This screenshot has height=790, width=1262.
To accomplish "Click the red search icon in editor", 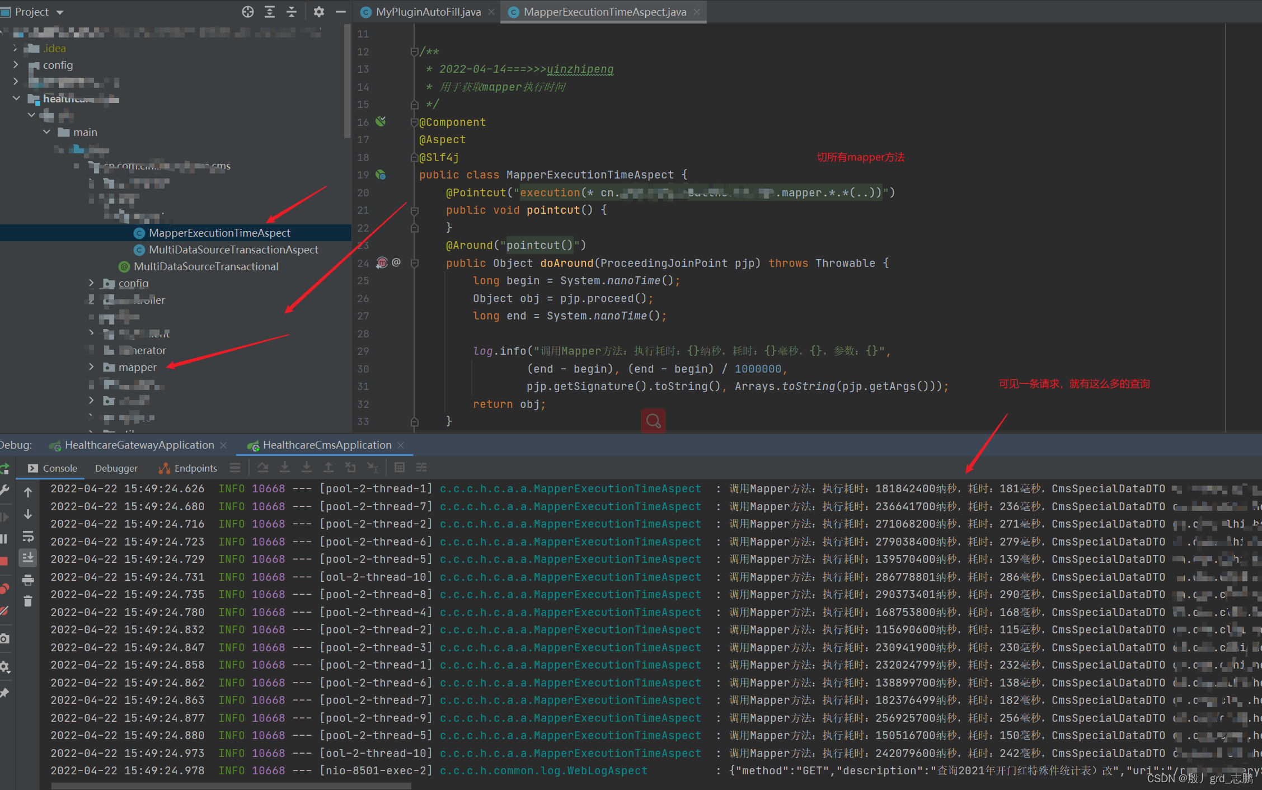I will tap(653, 421).
